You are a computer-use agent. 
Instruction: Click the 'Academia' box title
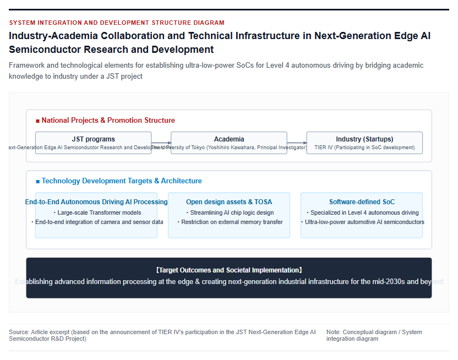(x=229, y=139)
